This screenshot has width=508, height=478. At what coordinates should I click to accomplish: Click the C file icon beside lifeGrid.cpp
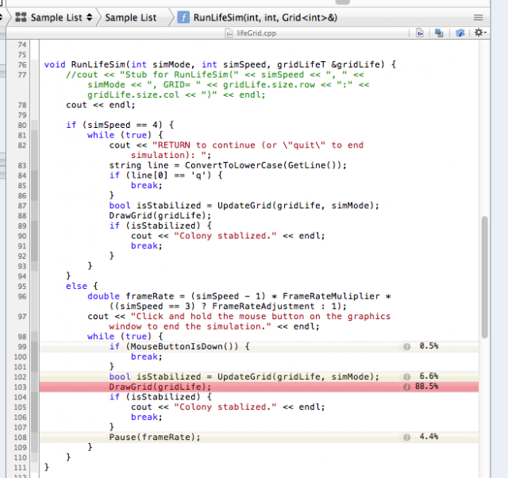(229, 33)
